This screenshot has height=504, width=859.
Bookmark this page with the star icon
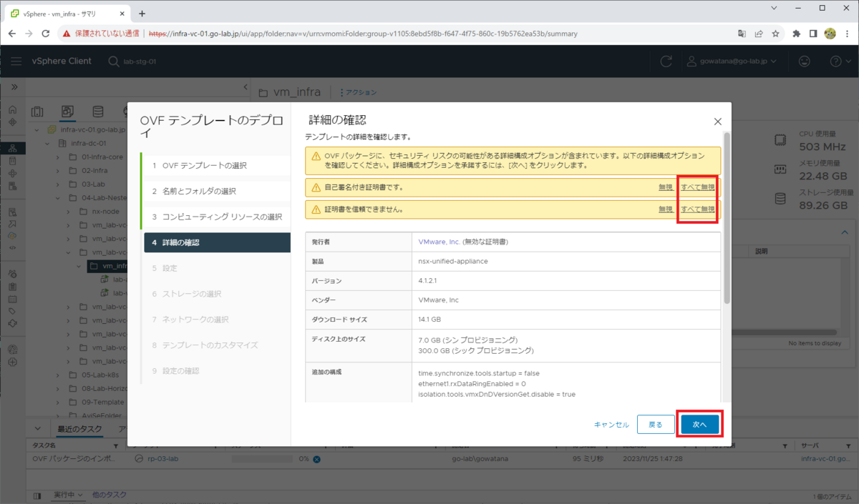[775, 34]
